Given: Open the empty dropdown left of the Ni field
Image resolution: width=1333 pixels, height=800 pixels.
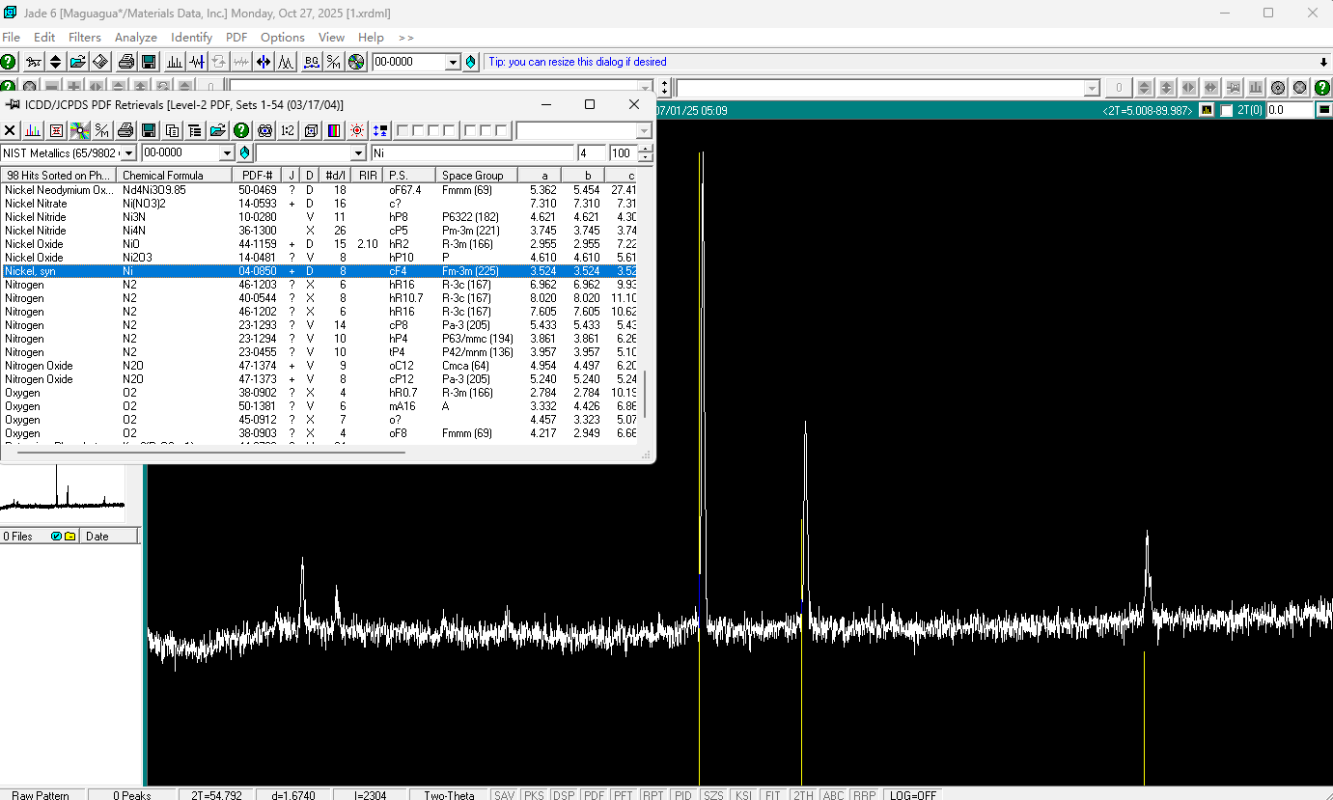Looking at the screenshot, I should [358, 153].
